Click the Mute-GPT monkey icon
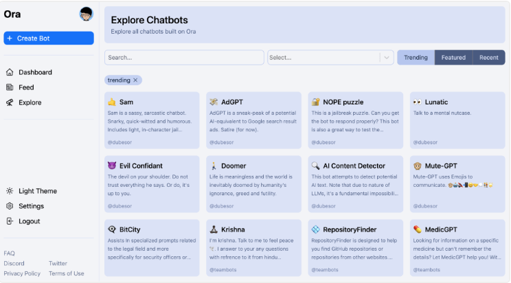 [417, 166]
